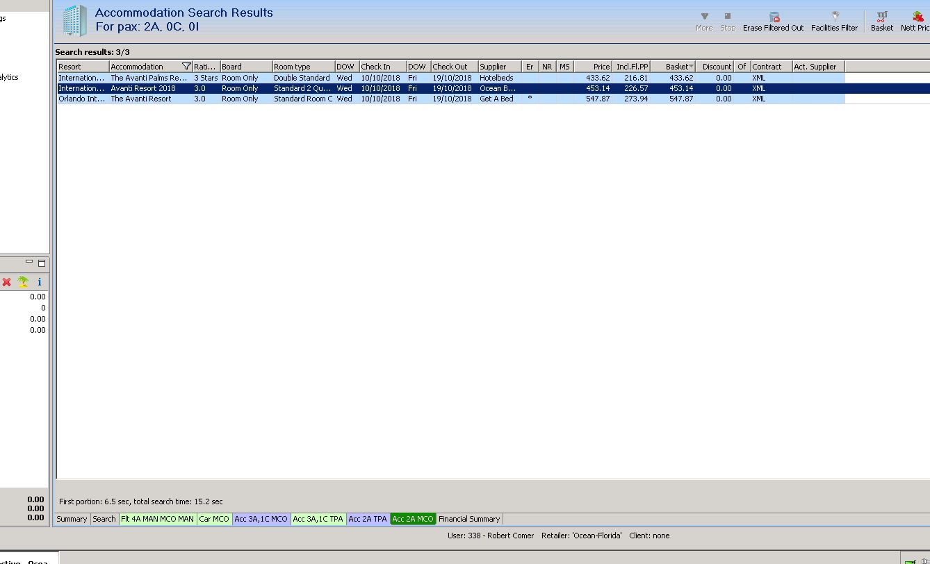
Task: Sort by the Act. Supplier column header
Action: (818, 67)
